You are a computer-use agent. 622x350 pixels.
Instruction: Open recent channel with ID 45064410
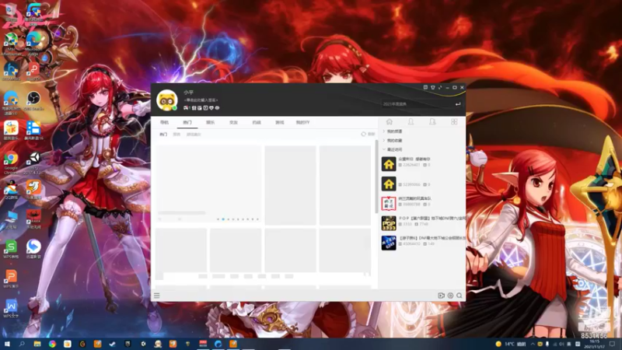[421, 243]
